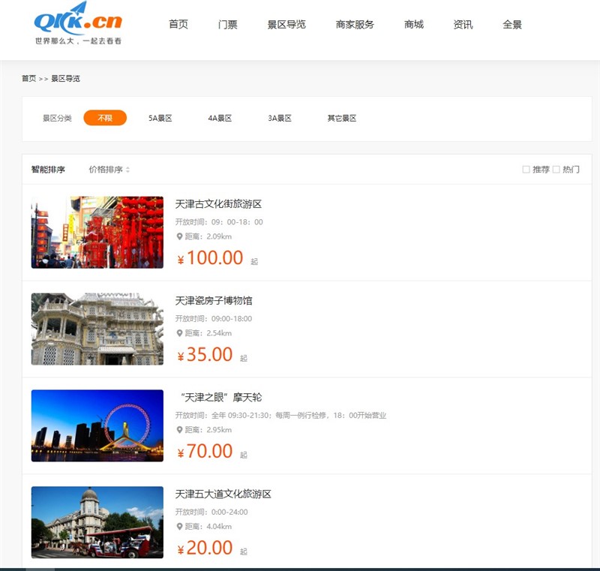Enable the 热门 checkbox filter
Screen dimensions: 600x571
pyautogui.click(x=556, y=170)
